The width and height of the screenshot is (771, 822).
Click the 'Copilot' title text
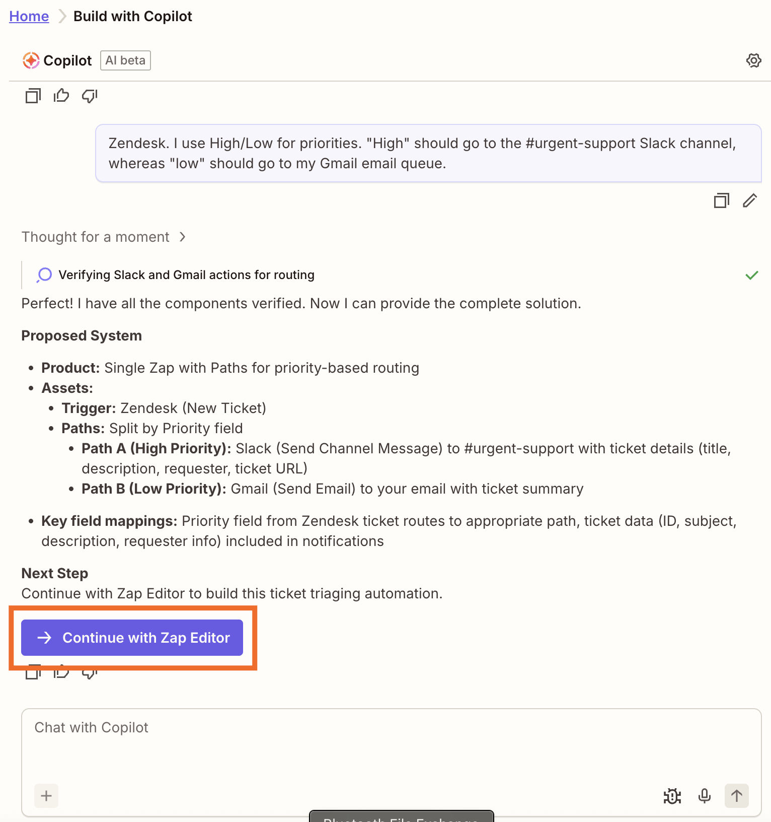tap(68, 60)
